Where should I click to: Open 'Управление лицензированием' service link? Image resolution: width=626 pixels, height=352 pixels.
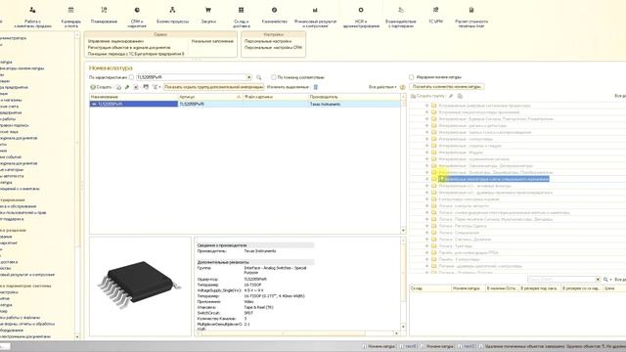click(x=115, y=41)
